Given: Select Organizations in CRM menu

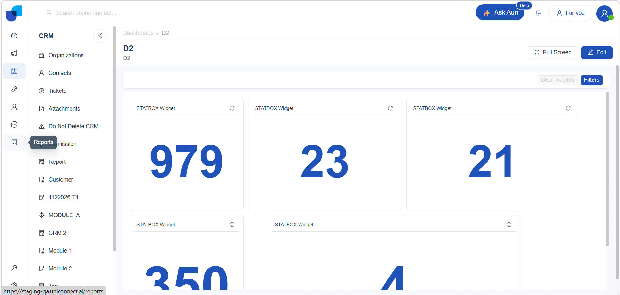Looking at the screenshot, I should (66, 55).
